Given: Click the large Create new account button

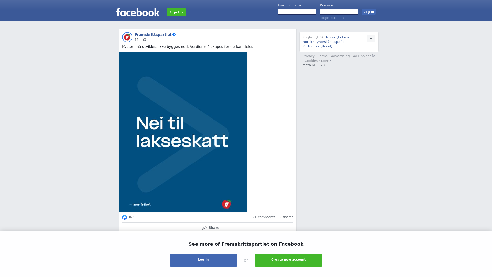Looking at the screenshot, I should [289, 260].
